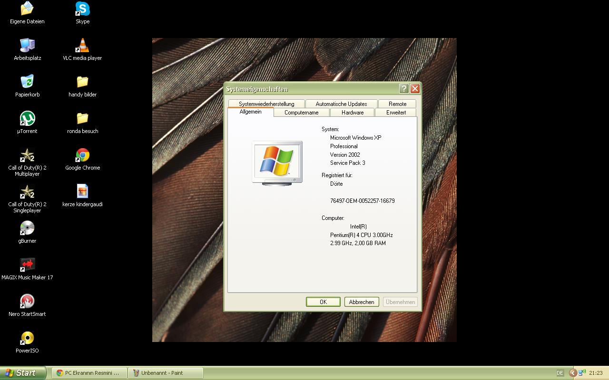
Task: Click the 'Microsoft Windows XP' text
Action: 356,138
